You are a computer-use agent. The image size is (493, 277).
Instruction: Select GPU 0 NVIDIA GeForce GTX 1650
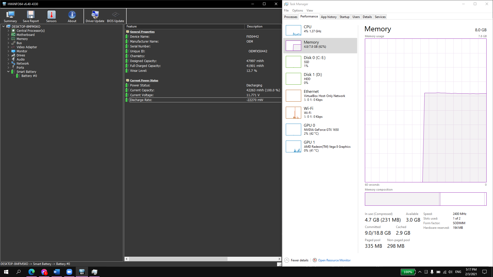[320, 129]
